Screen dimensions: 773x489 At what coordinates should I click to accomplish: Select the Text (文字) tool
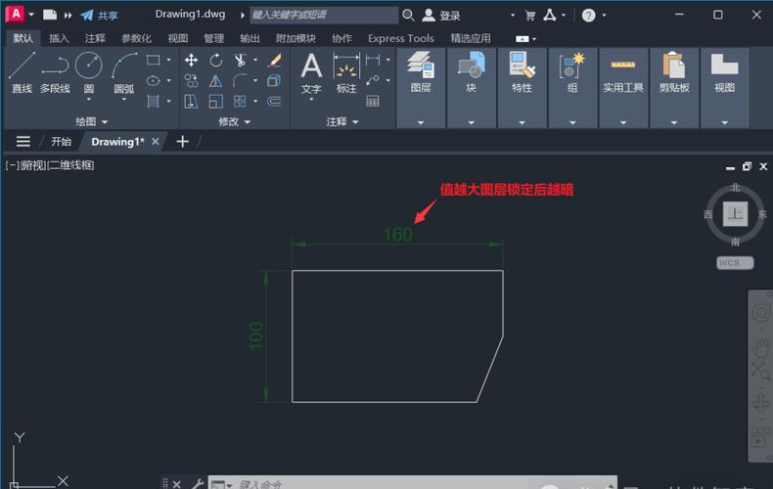point(311,72)
